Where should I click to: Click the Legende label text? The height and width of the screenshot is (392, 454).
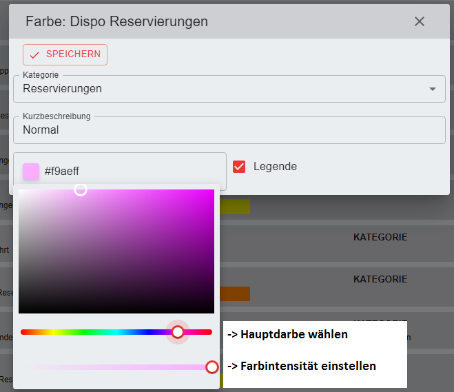(x=275, y=167)
